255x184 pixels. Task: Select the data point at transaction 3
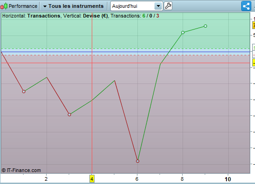click(x=69, y=114)
